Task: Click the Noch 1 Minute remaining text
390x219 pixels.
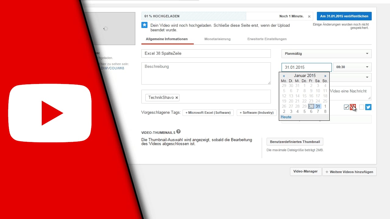Action: [291, 16]
